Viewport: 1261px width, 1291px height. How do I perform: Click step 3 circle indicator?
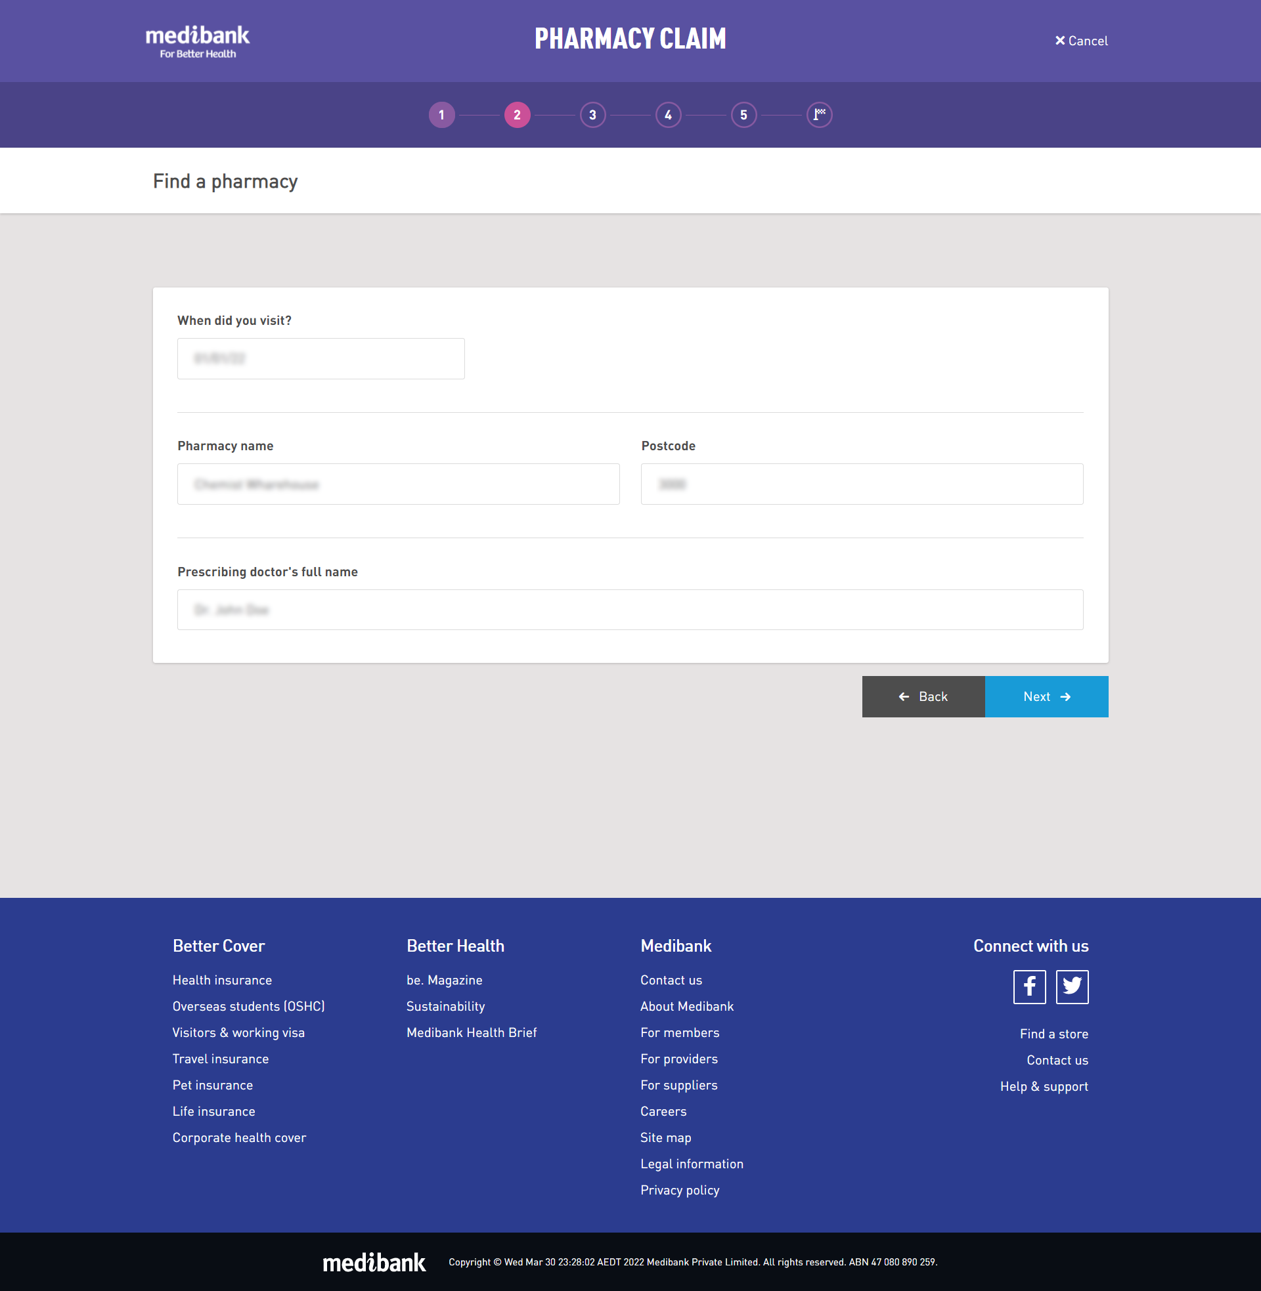point(592,114)
